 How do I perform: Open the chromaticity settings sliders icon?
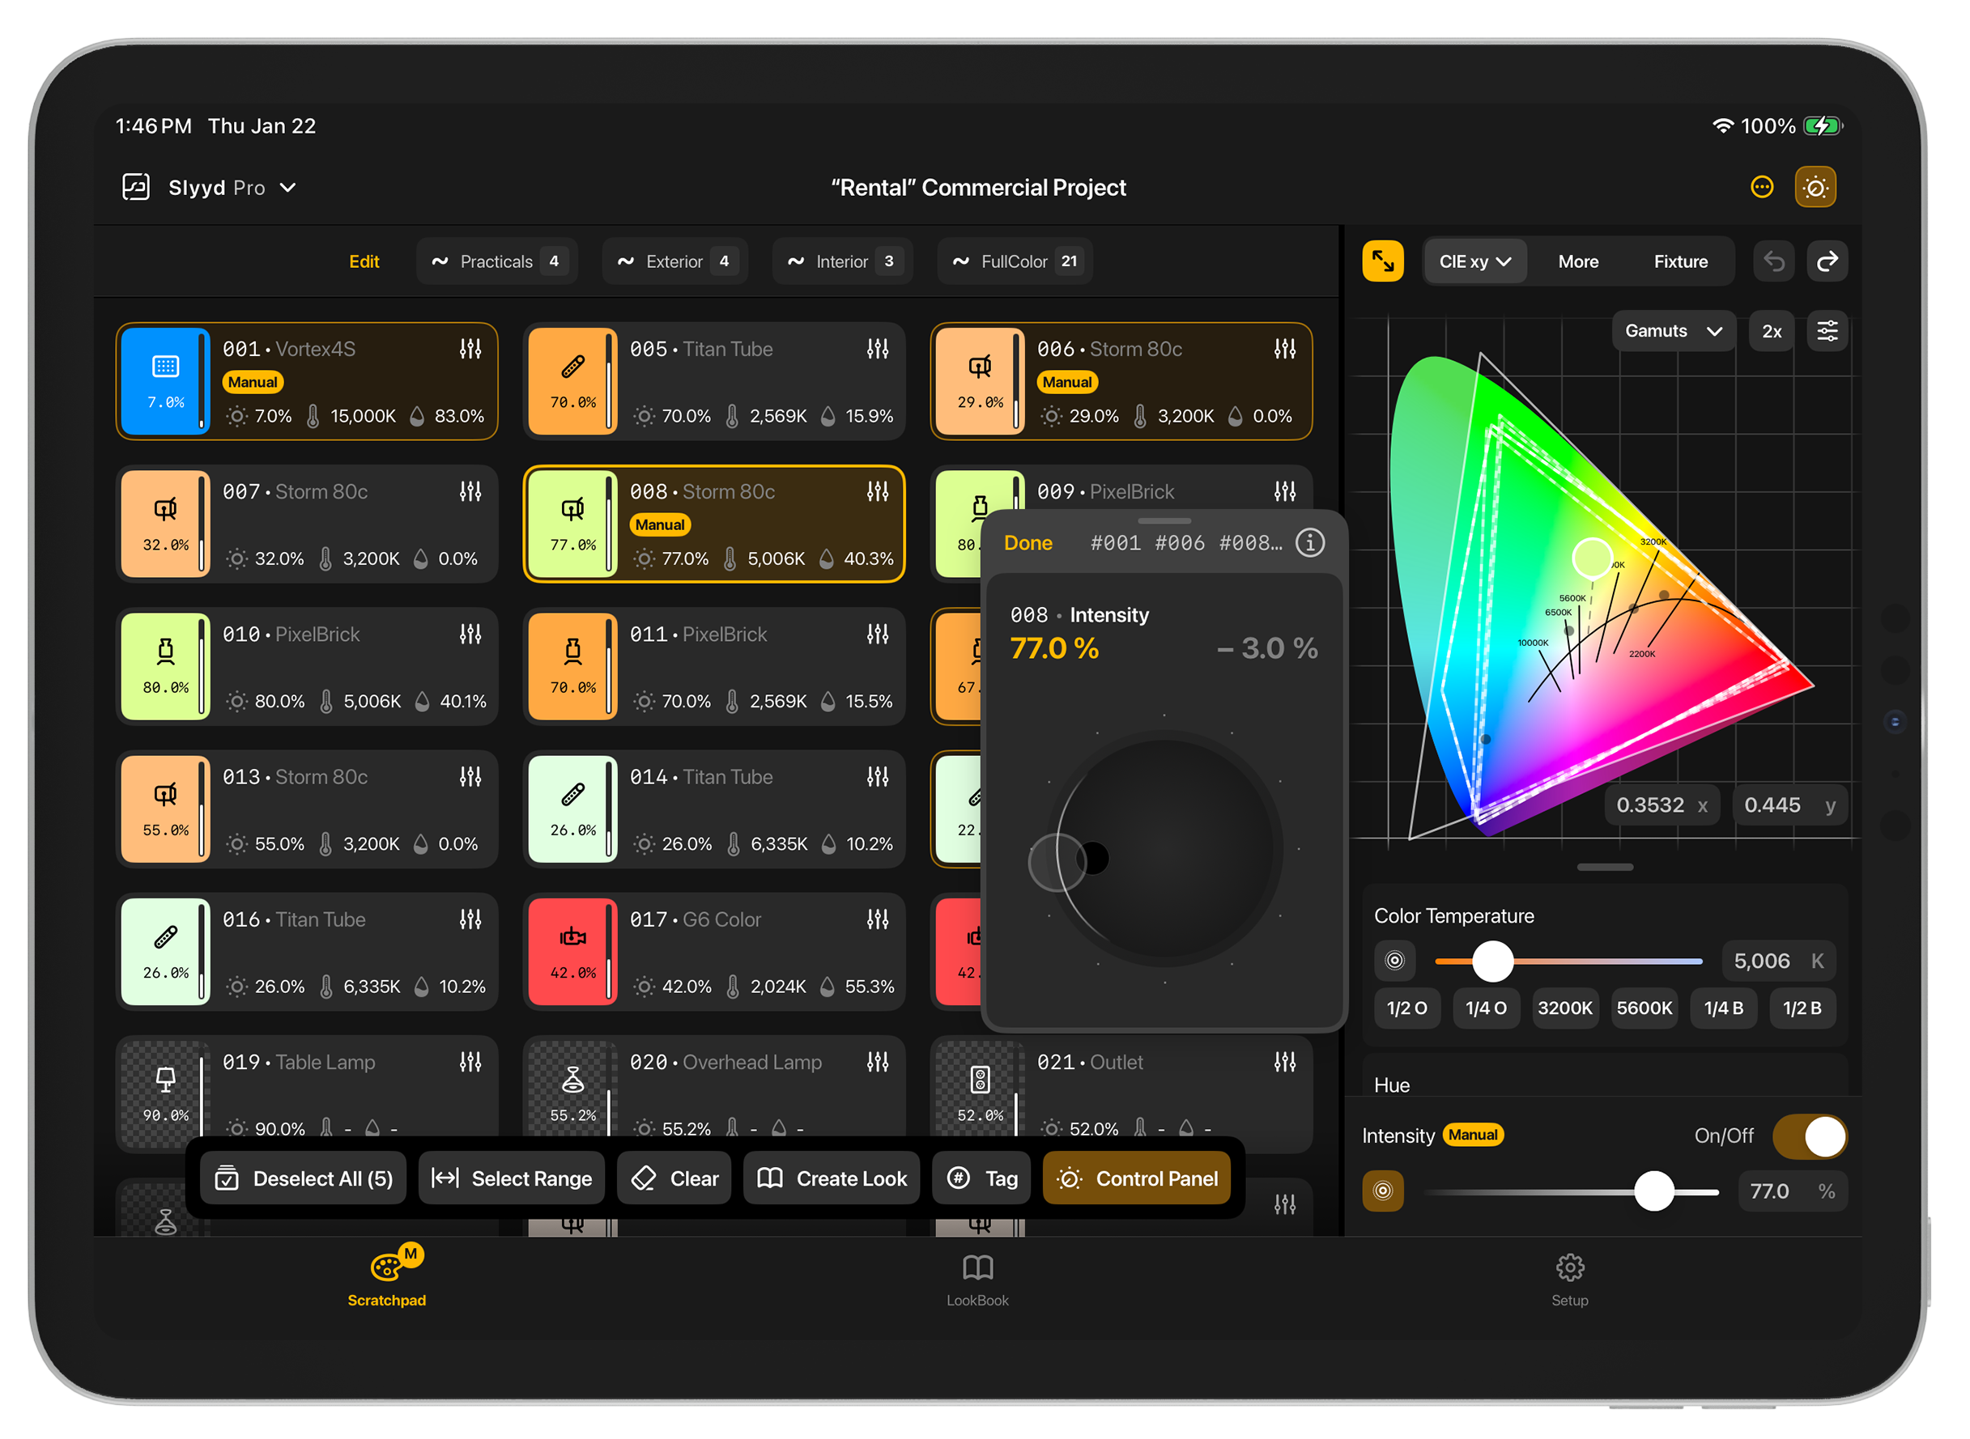click(1827, 331)
